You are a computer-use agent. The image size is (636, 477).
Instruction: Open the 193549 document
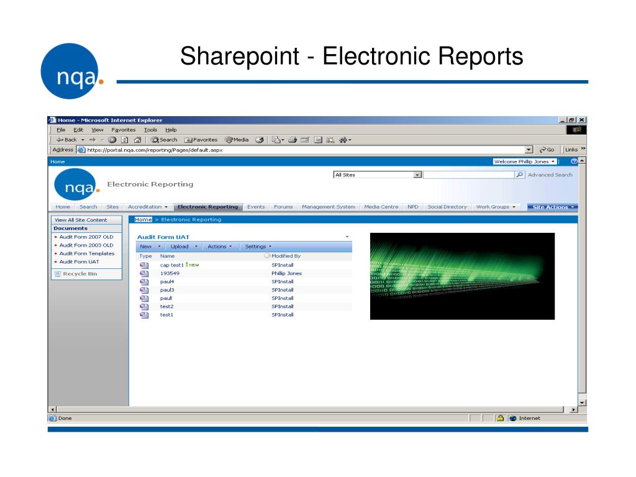pyautogui.click(x=170, y=273)
